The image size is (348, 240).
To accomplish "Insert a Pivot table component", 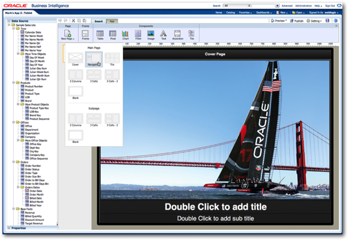I will click(113, 35).
